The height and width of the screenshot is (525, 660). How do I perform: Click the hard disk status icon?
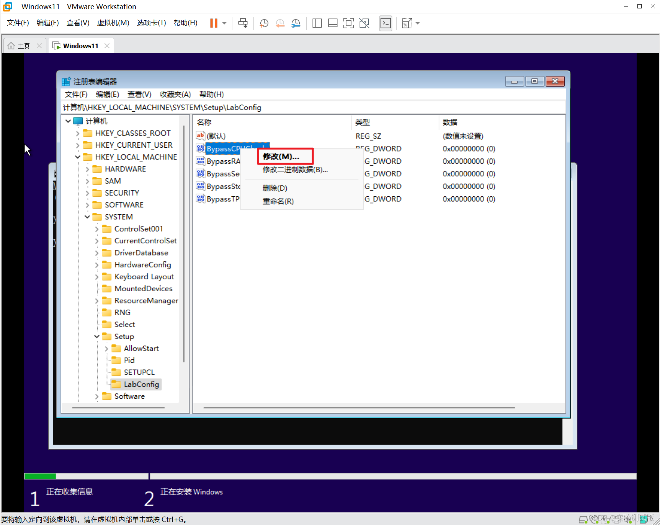click(x=583, y=520)
